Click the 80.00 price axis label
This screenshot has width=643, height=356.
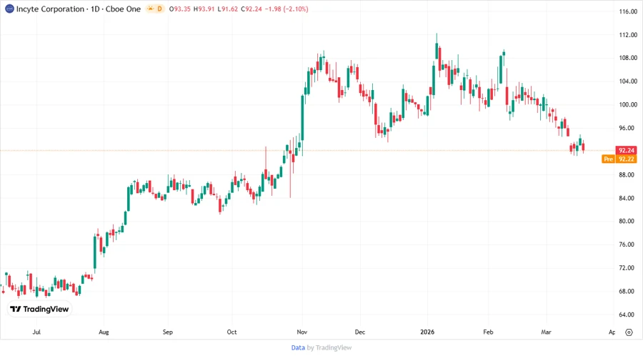point(628,221)
